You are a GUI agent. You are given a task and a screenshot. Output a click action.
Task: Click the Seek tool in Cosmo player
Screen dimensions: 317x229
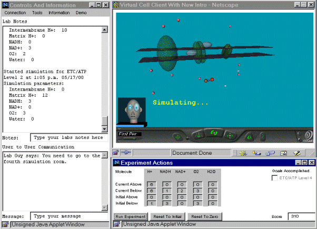[178, 137]
